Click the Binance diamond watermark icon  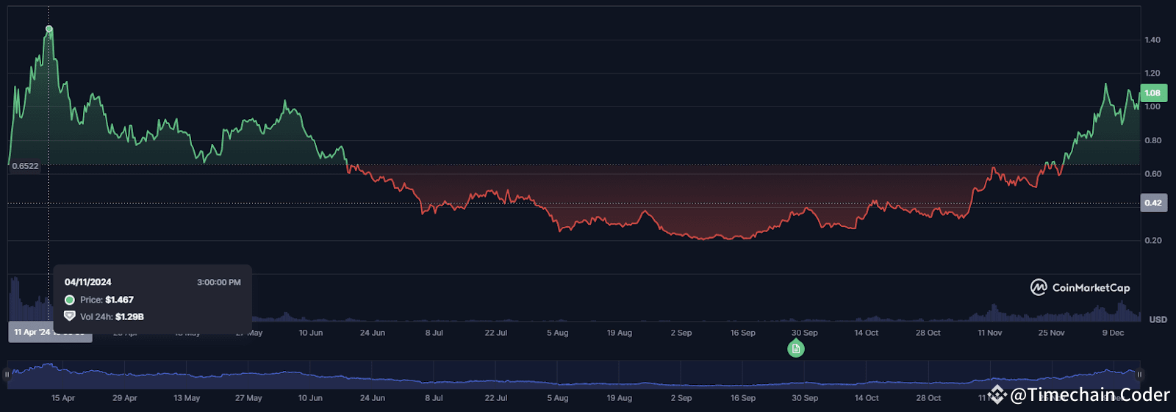(x=997, y=394)
